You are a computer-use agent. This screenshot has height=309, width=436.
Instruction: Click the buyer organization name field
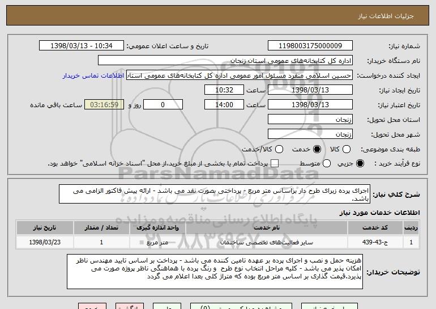click(225, 61)
